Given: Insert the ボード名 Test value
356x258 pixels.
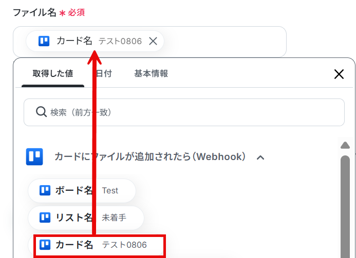Looking at the screenshot, I should [82, 190].
